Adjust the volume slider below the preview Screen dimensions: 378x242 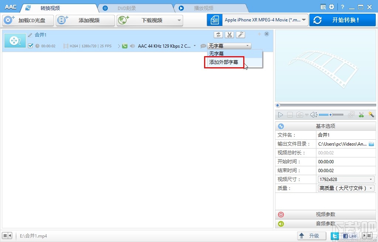pos(330,115)
